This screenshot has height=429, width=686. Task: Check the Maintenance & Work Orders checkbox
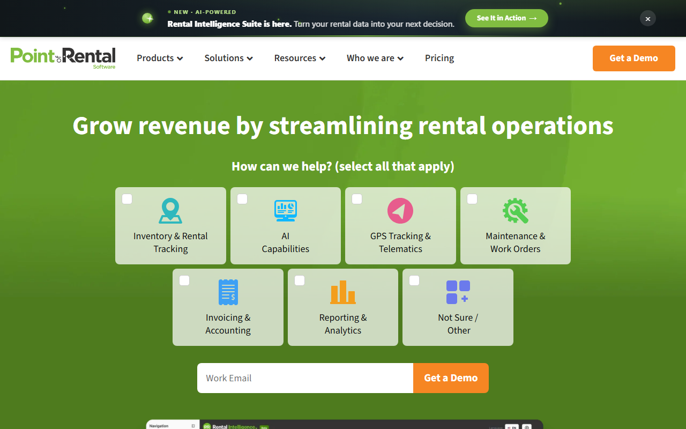[472, 199]
